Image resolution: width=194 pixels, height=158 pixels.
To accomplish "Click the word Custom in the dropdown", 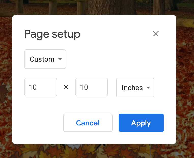I will coord(42,59).
